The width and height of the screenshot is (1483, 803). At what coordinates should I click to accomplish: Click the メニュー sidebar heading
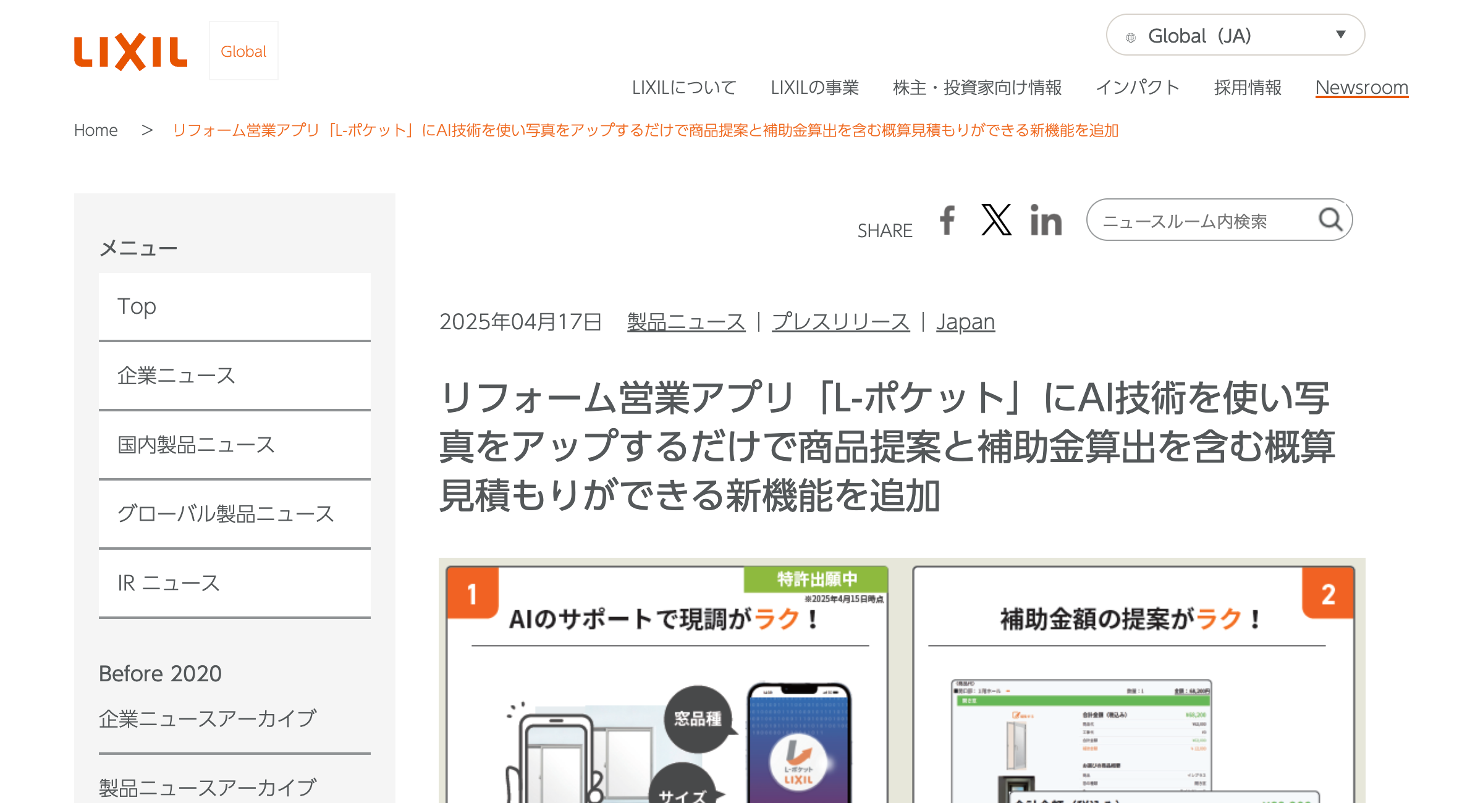pyautogui.click(x=138, y=248)
